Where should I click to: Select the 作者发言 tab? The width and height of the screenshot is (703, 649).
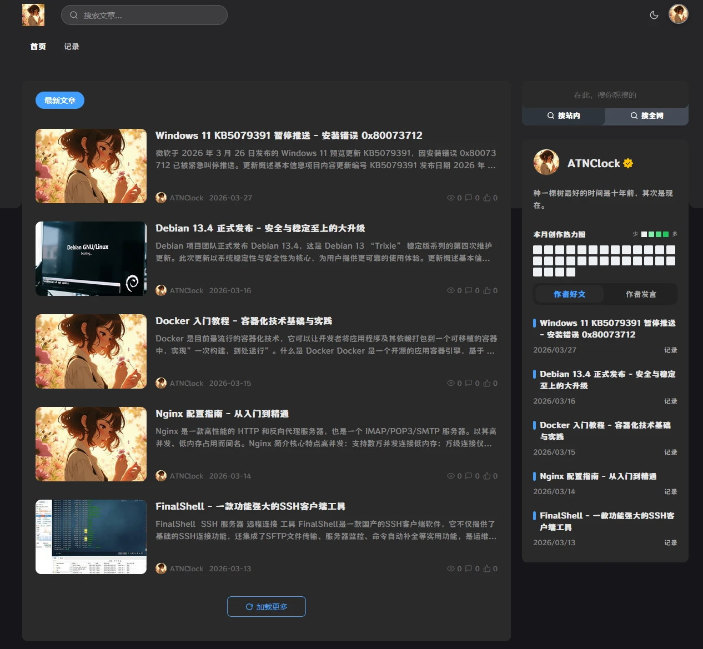[x=641, y=294]
